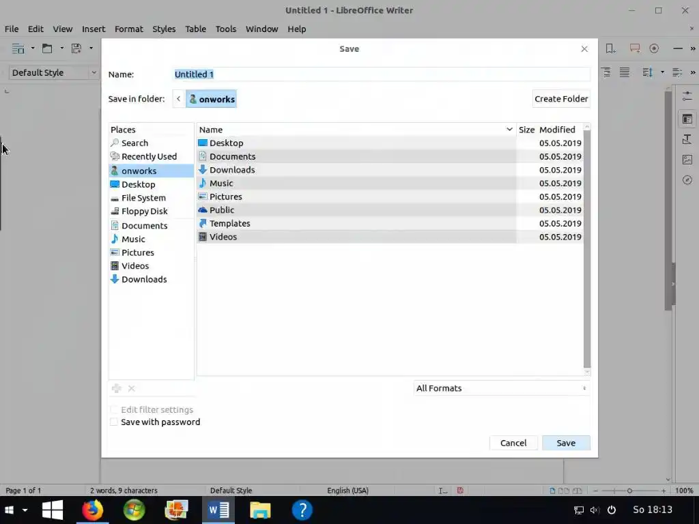
Task: Click the file list vertical scrollbar
Action: pos(586,248)
